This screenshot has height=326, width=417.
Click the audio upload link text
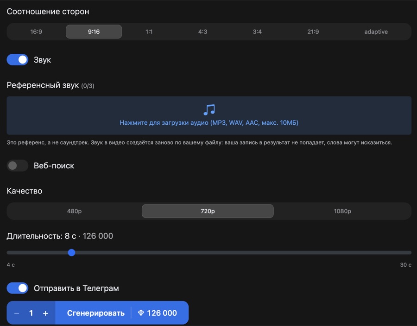click(x=209, y=123)
